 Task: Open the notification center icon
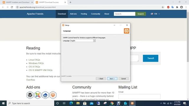[185, 103]
